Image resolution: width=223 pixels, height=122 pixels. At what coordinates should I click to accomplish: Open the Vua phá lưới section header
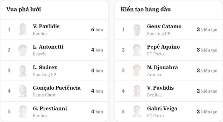(24, 9)
